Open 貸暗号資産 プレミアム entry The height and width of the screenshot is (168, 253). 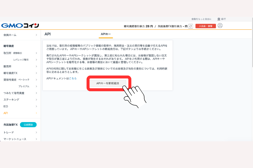point(24,86)
